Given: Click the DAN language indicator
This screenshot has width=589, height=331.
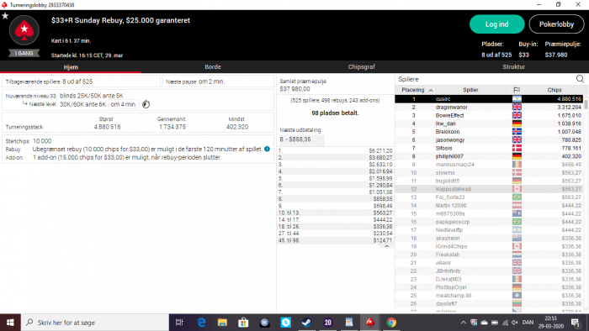Looking at the screenshot, I should tap(528, 323).
